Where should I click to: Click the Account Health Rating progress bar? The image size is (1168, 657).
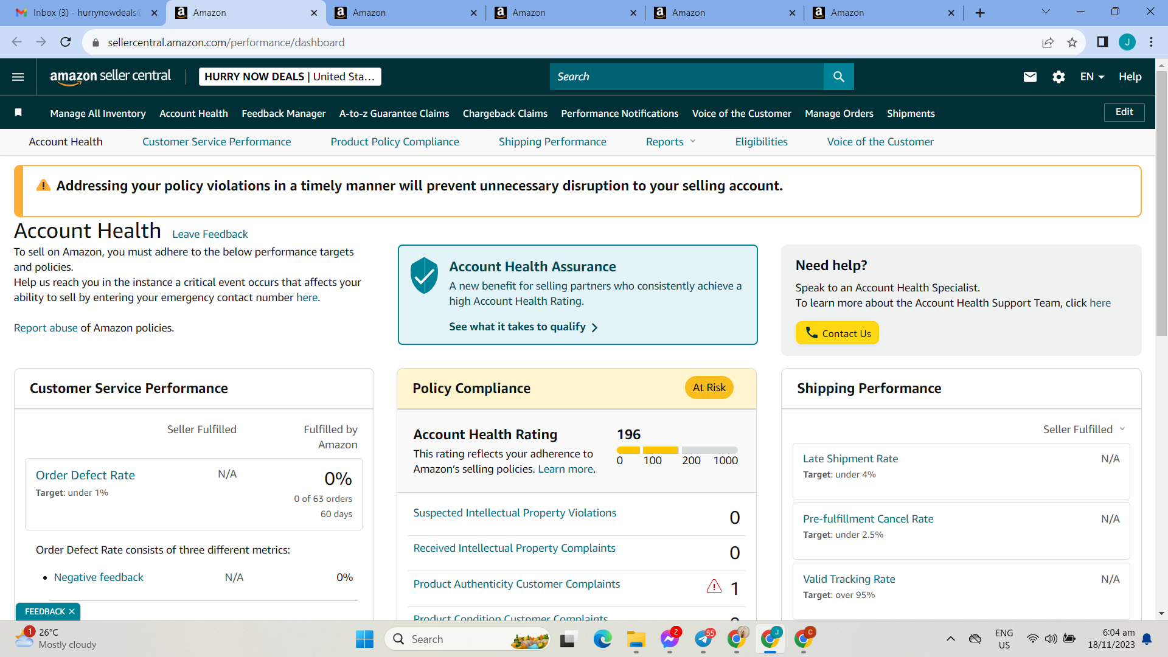pyautogui.click(x=677, y=450)
